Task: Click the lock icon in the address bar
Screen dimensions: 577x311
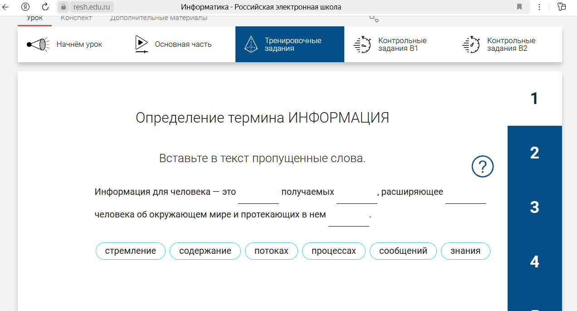Action: (x=64, y=7)
